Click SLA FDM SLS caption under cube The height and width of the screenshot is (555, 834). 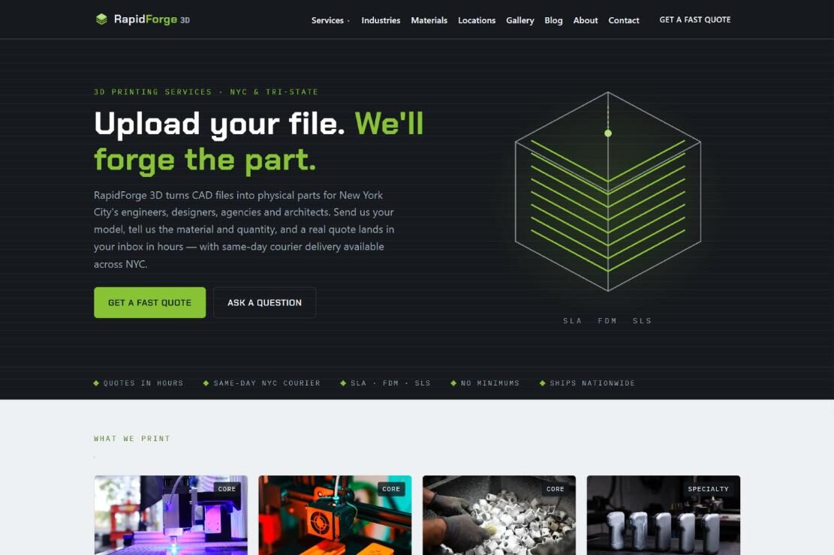(607, 320)
